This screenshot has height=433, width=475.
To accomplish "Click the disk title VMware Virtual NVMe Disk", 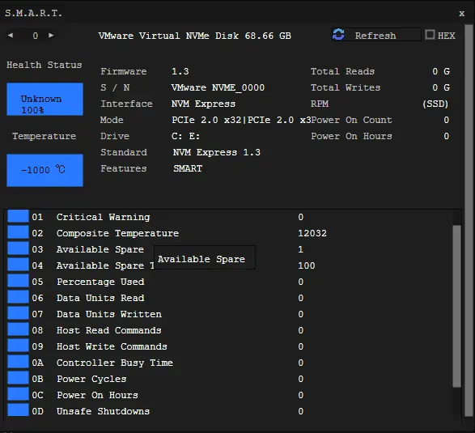I will tap(194, 36).
